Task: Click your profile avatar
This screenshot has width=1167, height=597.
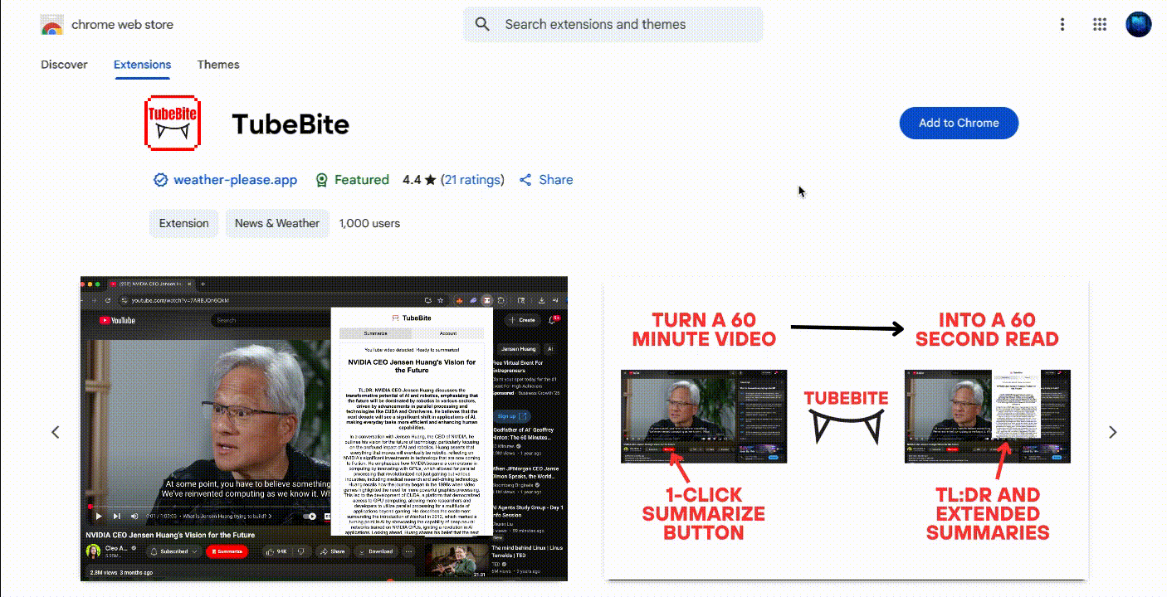Action: click(x=1138, y=24)
